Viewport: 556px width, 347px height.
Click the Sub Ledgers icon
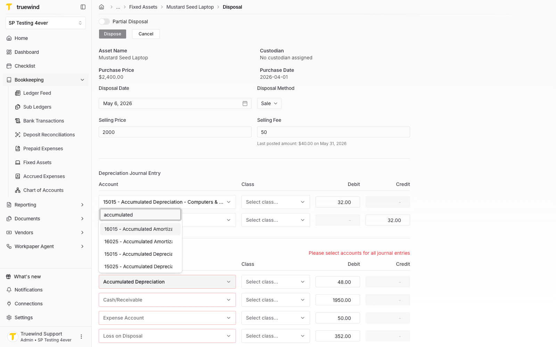click(18, 107)
